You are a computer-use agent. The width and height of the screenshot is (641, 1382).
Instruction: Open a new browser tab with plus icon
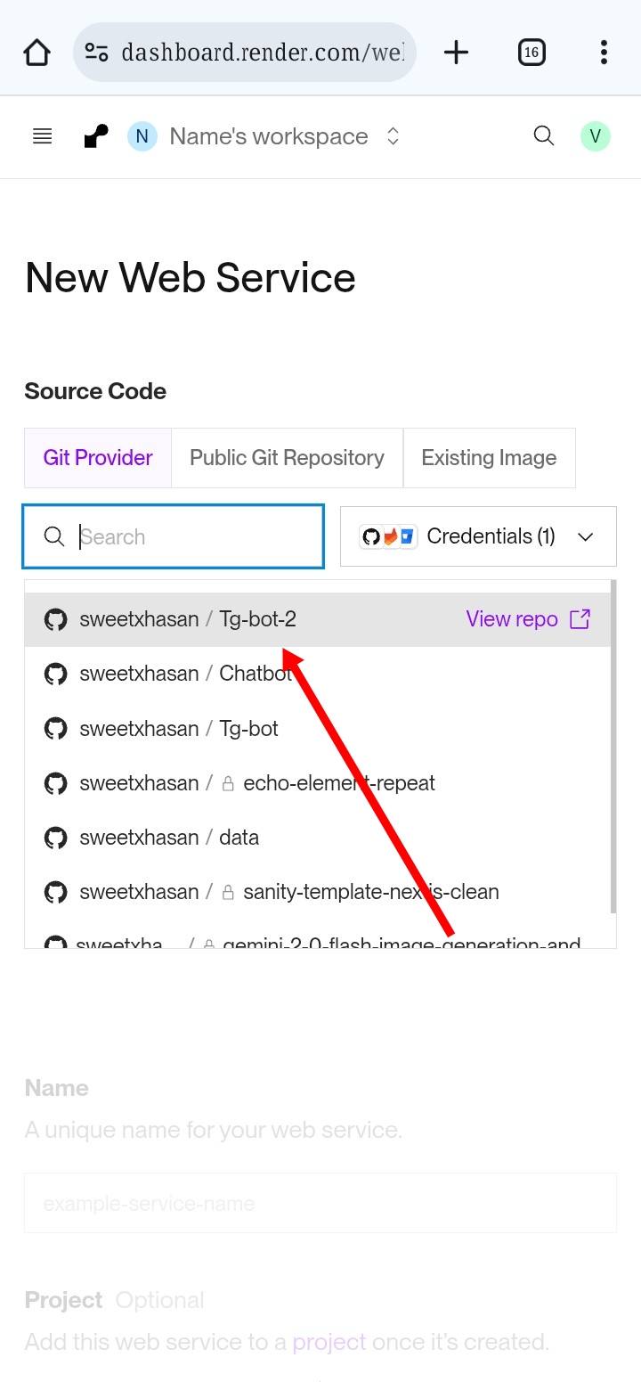[456, 53]
